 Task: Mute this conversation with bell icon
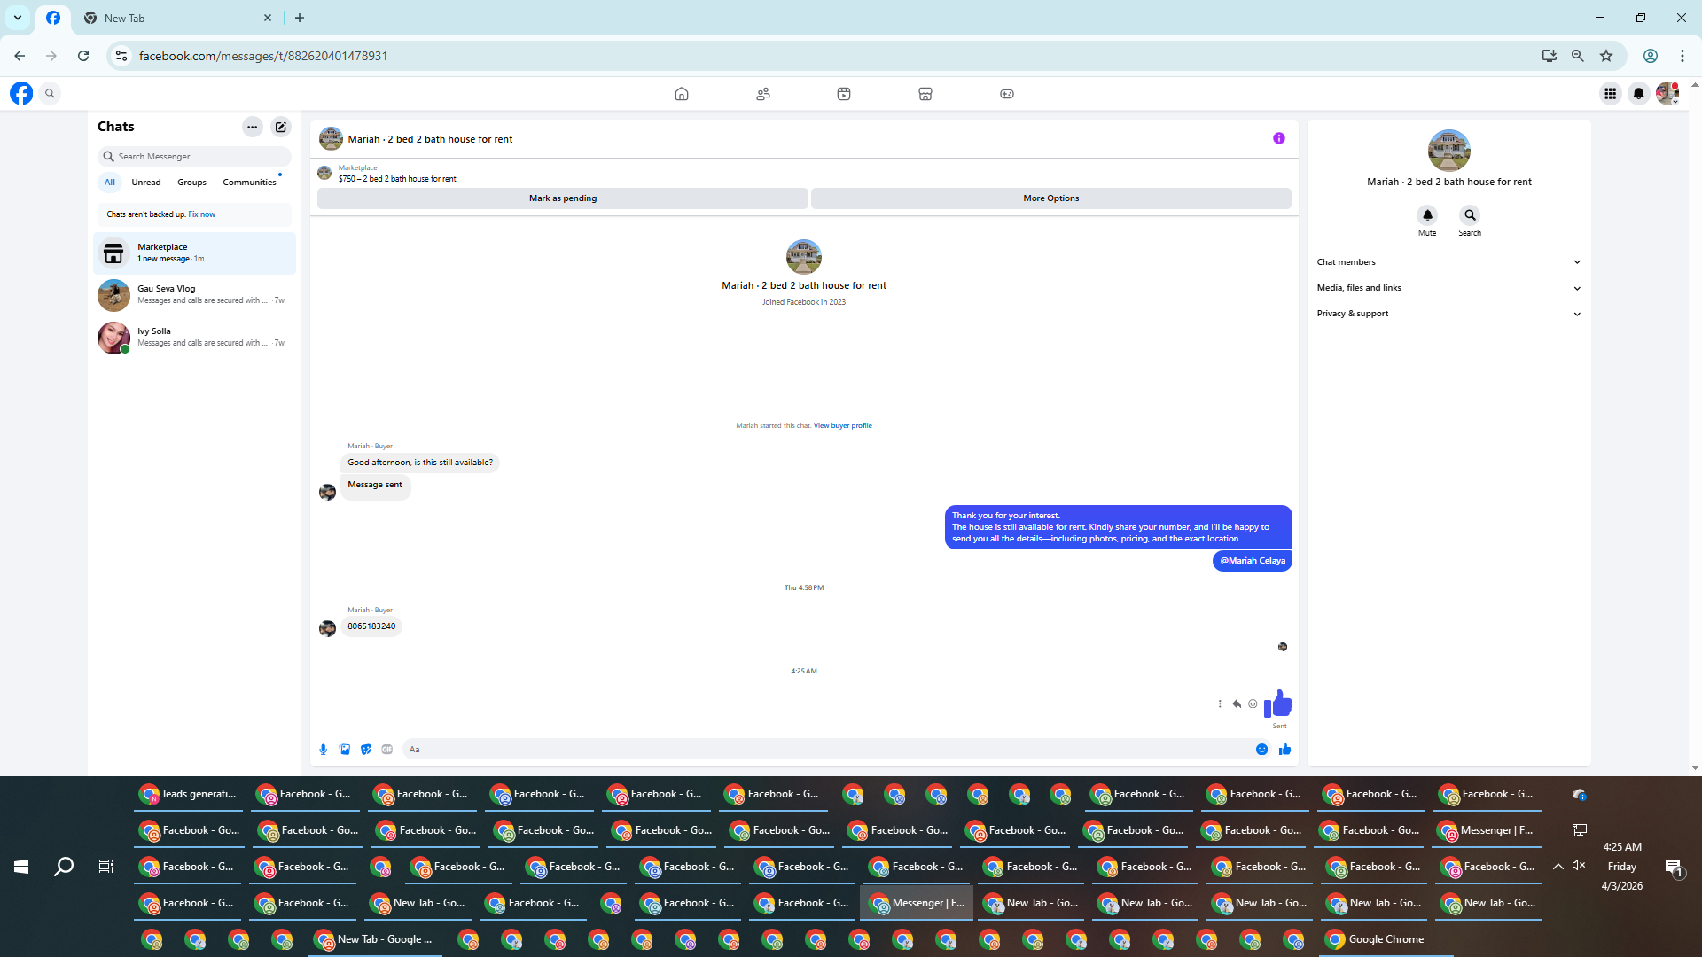pyautogui.click(x=1427, y=215)
